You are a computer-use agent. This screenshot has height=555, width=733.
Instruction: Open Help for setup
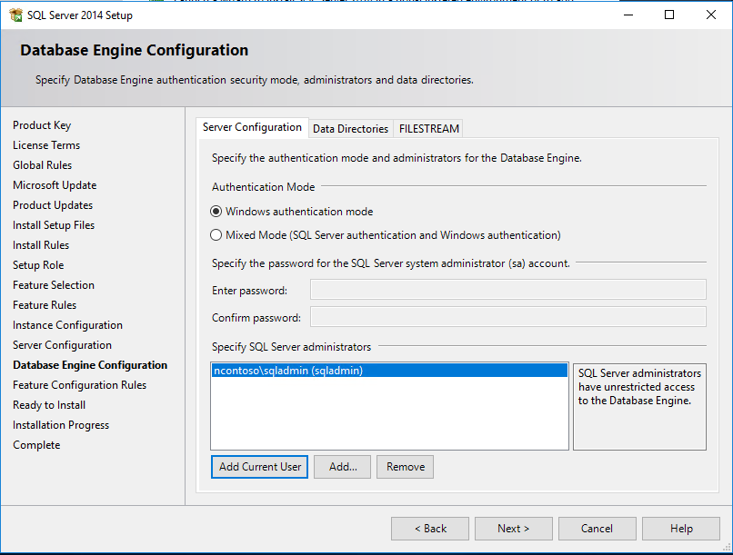(681, 529)
